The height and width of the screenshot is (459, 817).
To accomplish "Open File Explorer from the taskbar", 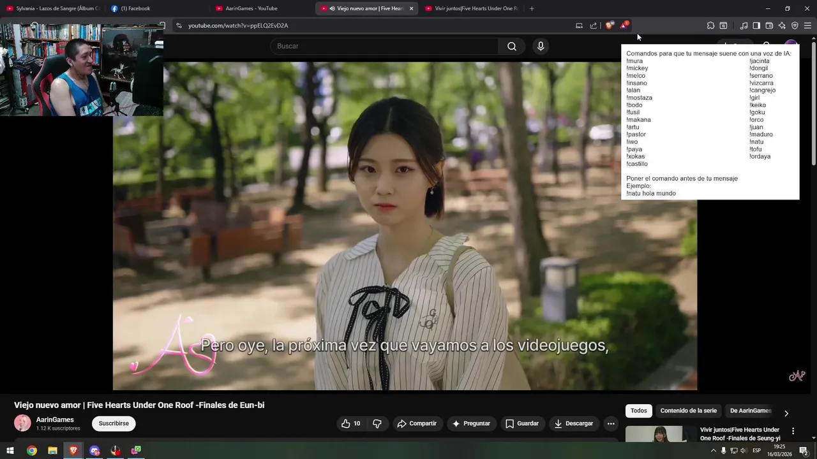I will tap(52, 451).
